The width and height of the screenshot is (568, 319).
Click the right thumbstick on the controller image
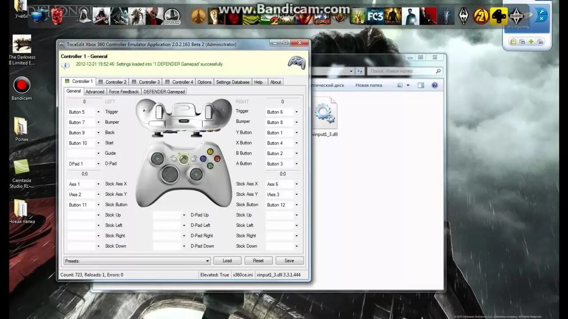coord(196,174)
